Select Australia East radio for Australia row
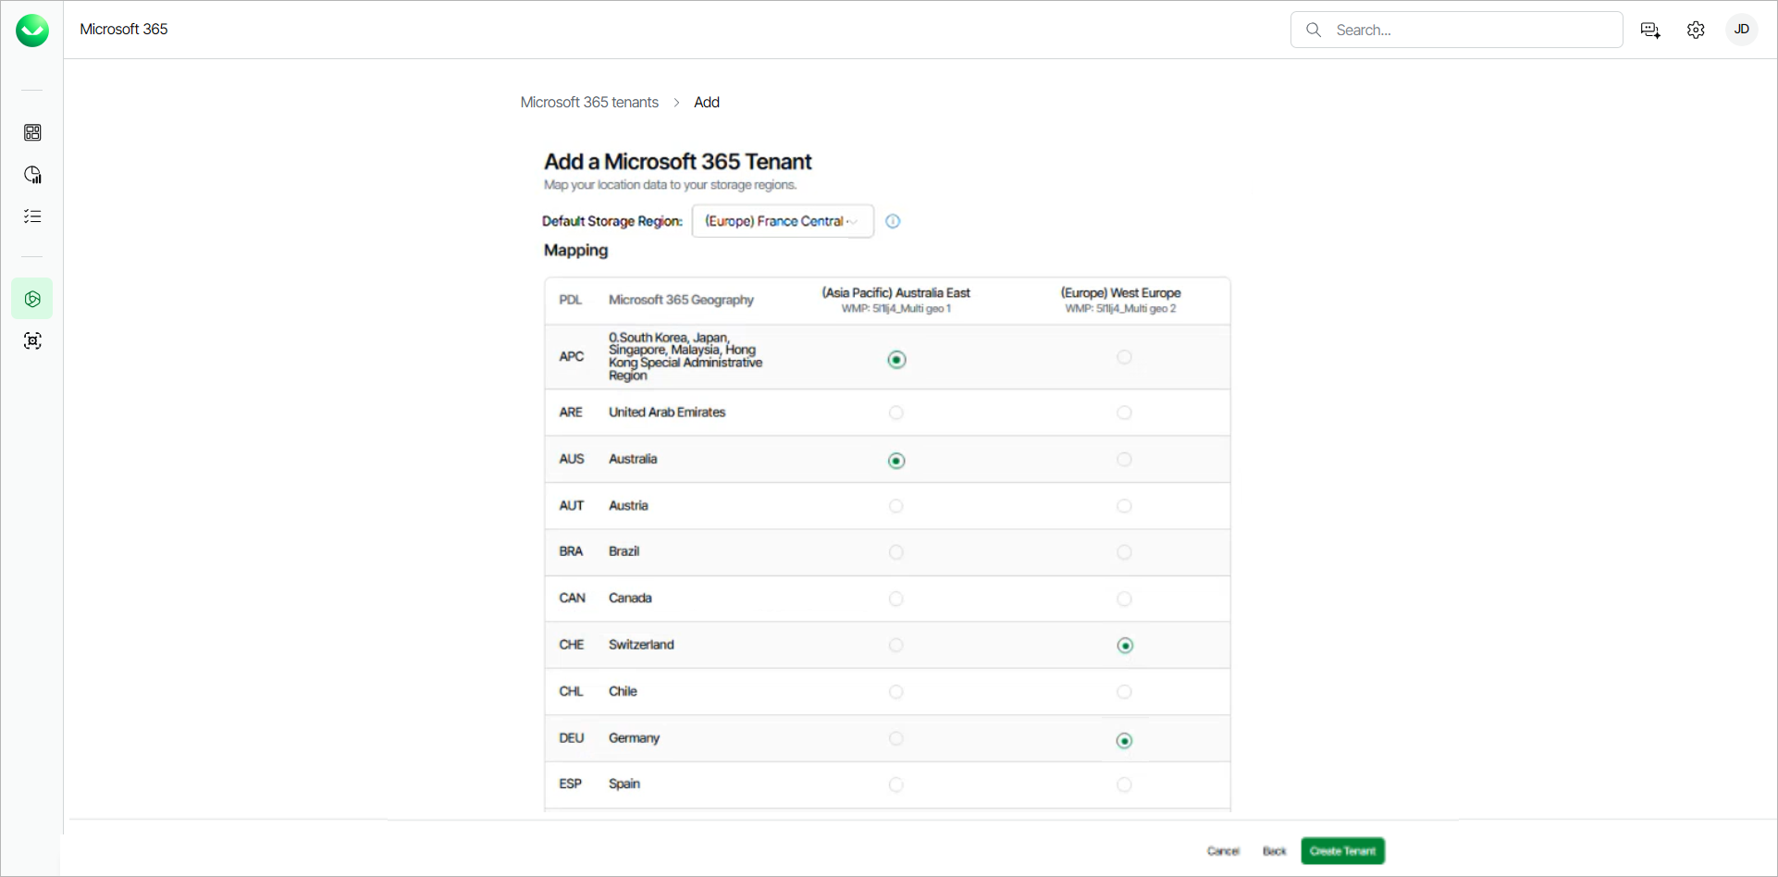The height and width of the screenshot is (877, 1778). pyautogui.click(x=896, y=461)
